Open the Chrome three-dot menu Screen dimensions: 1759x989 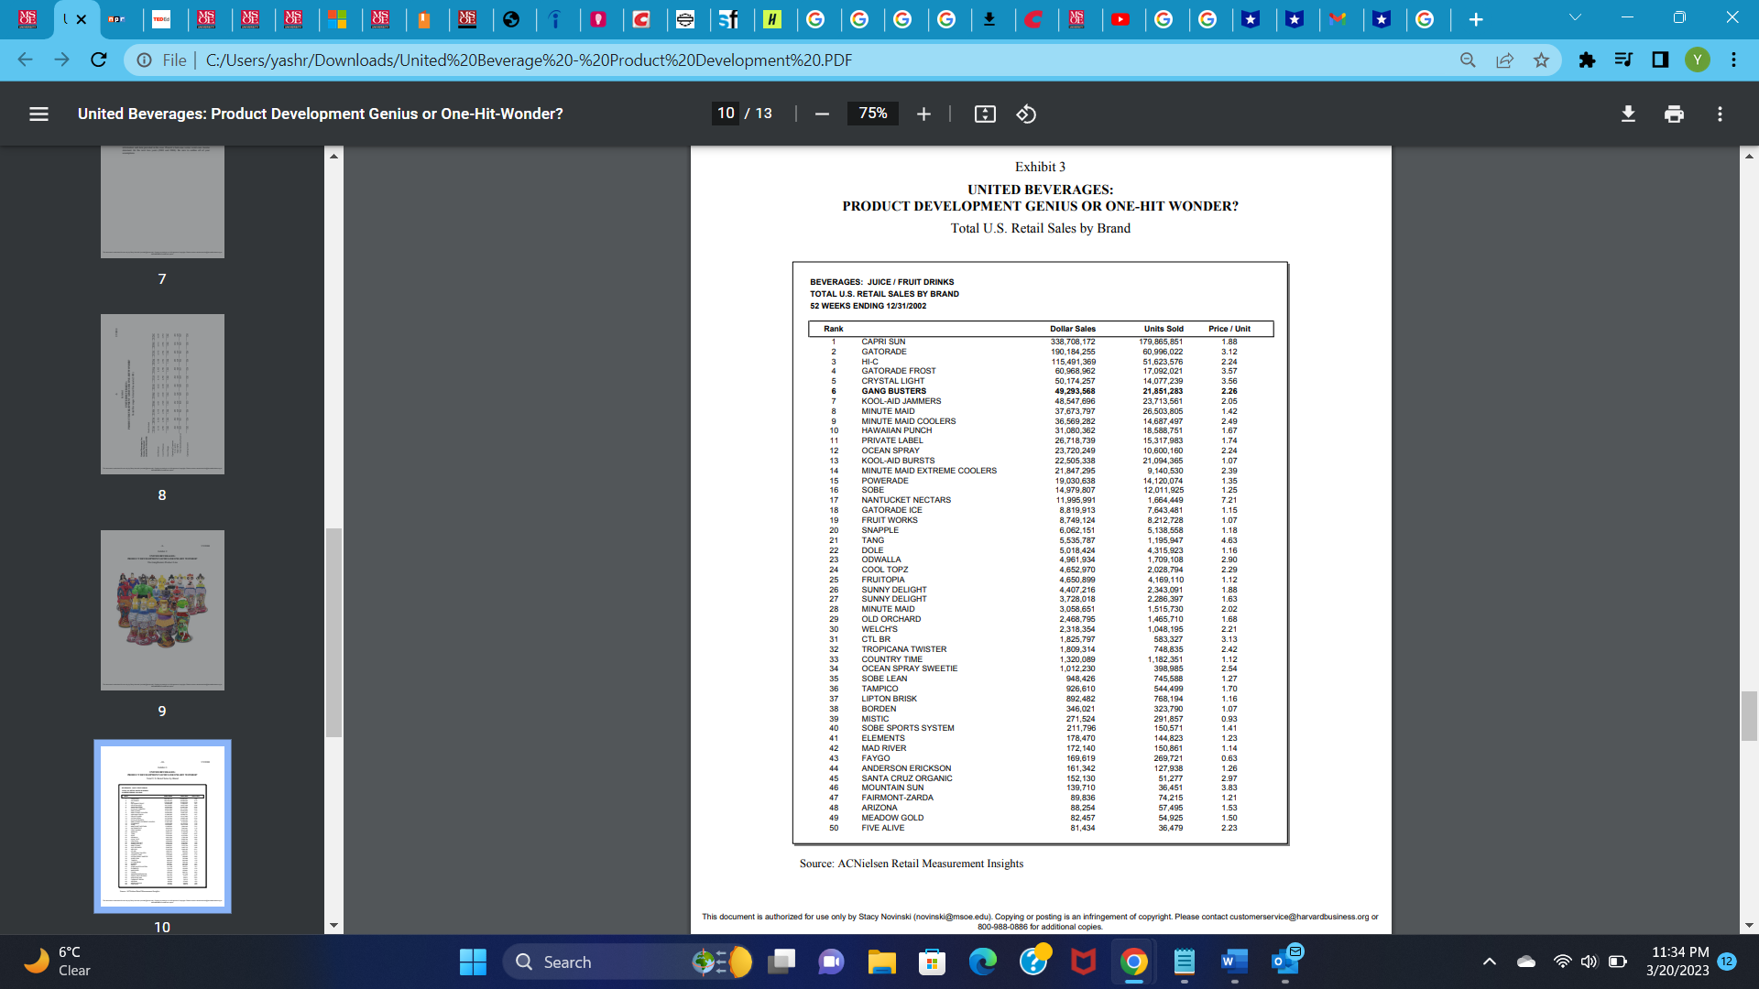(1734, 60)
